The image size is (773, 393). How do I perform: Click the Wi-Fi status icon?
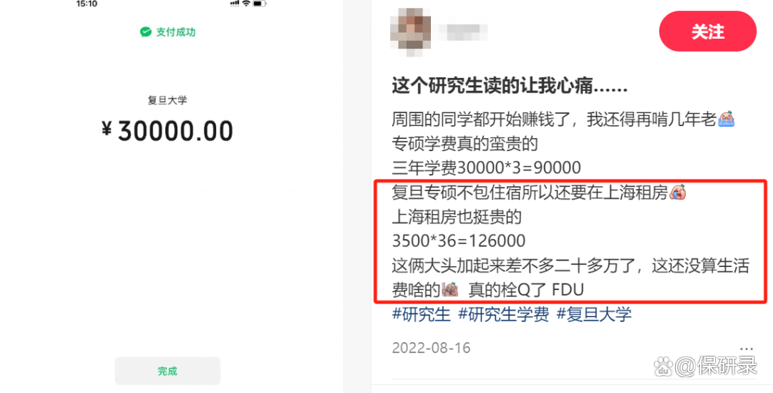(x=246, y=4)
